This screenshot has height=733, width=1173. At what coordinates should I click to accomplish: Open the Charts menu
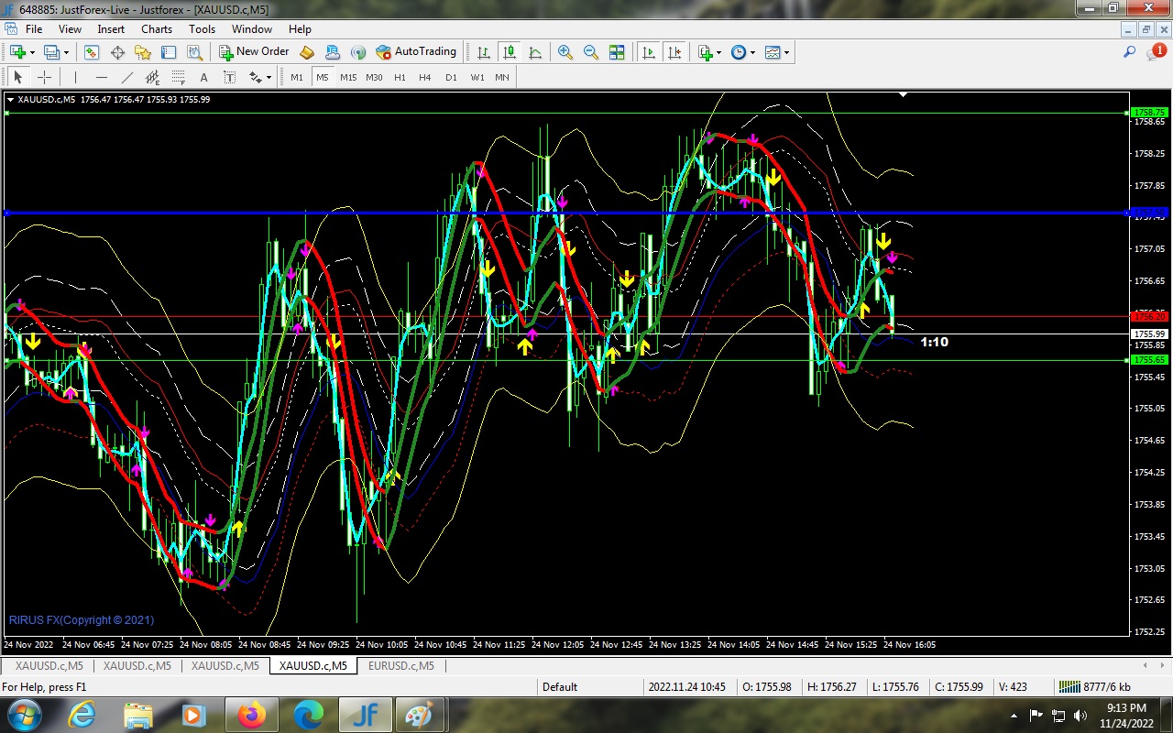(157, 29)
